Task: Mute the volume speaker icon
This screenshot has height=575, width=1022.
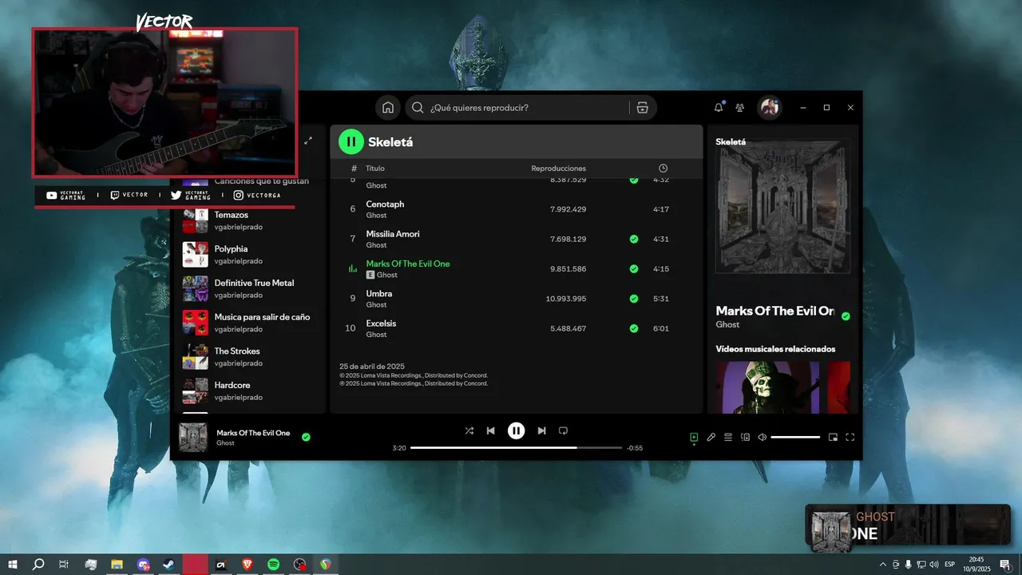Action: (x=762, y=437)
